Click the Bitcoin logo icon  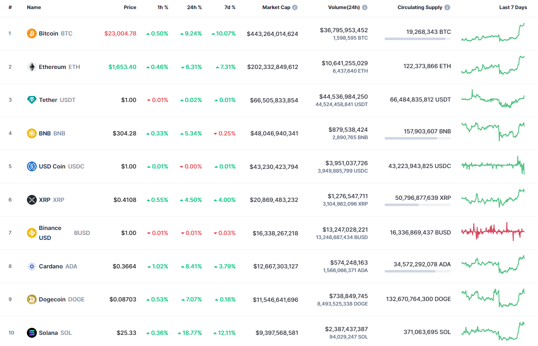click(x=31, y=33)
